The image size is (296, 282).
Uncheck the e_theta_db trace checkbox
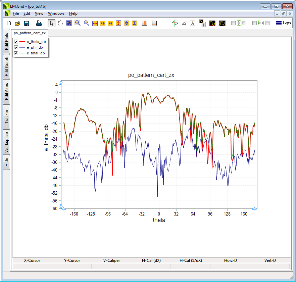(15, 42)
